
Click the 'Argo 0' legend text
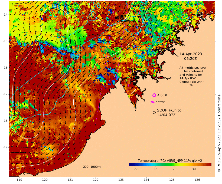click(x=162, y=96)
